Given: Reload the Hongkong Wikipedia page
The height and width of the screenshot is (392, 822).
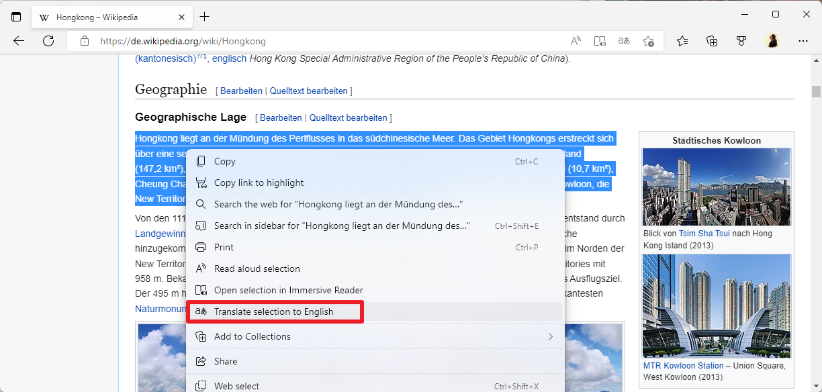Looking at the screenshot, I should point(48,41).
